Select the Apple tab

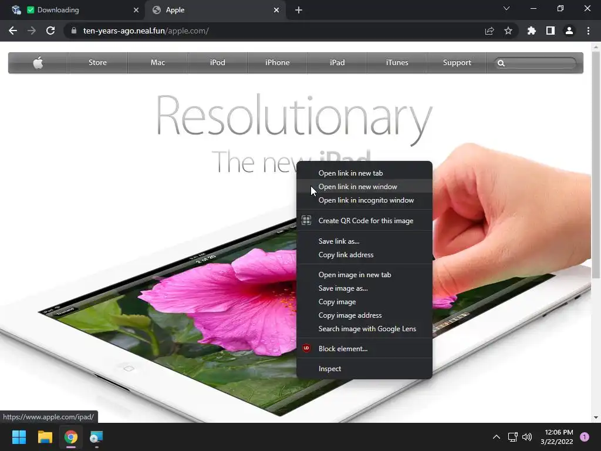[x=216, y=10]
